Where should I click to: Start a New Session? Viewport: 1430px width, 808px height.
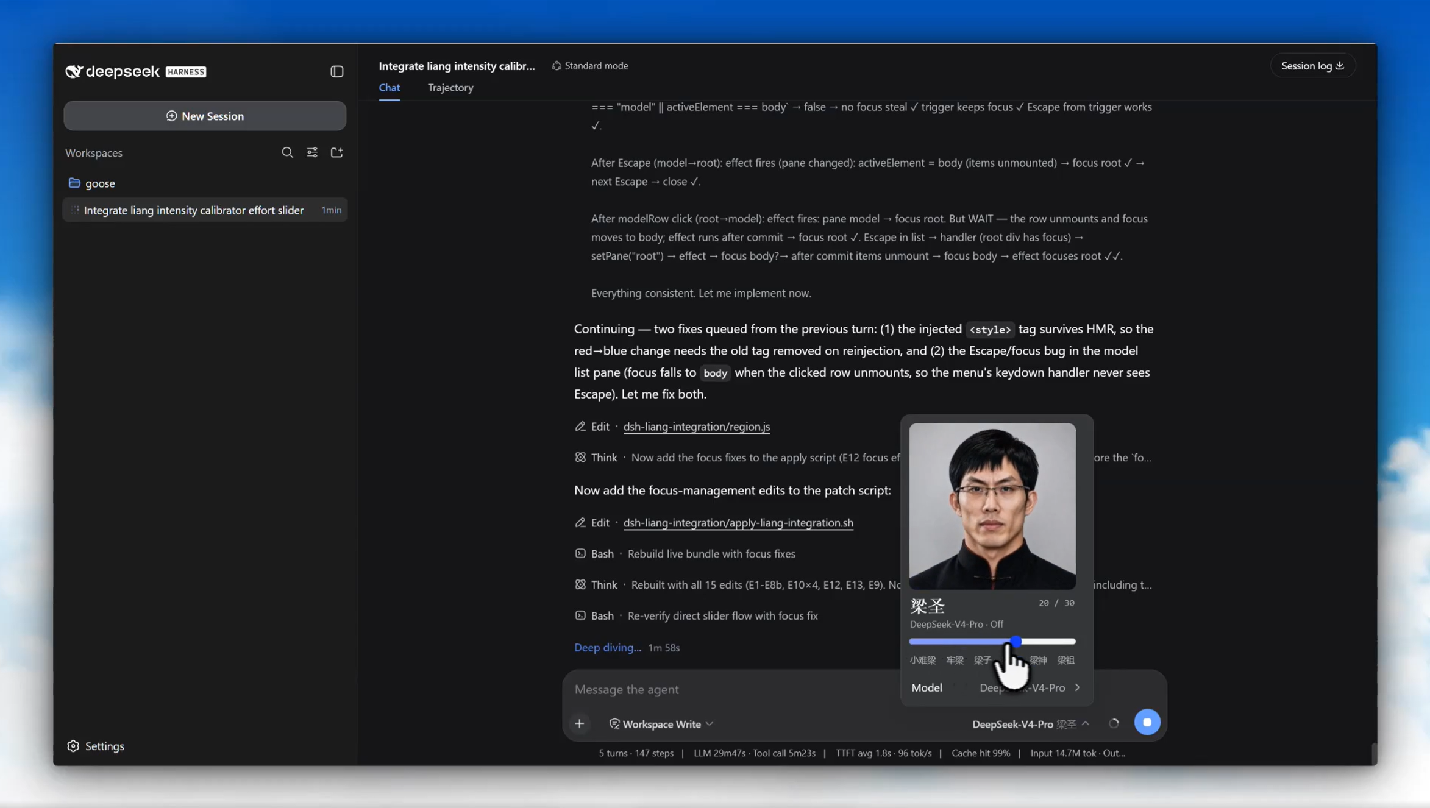coord(205,116)
